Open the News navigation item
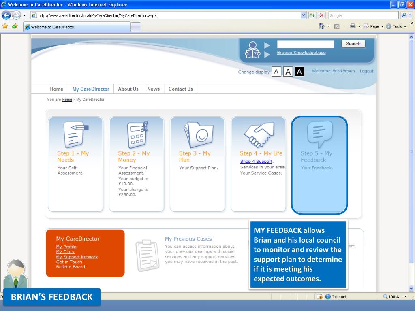 point(154,89)
